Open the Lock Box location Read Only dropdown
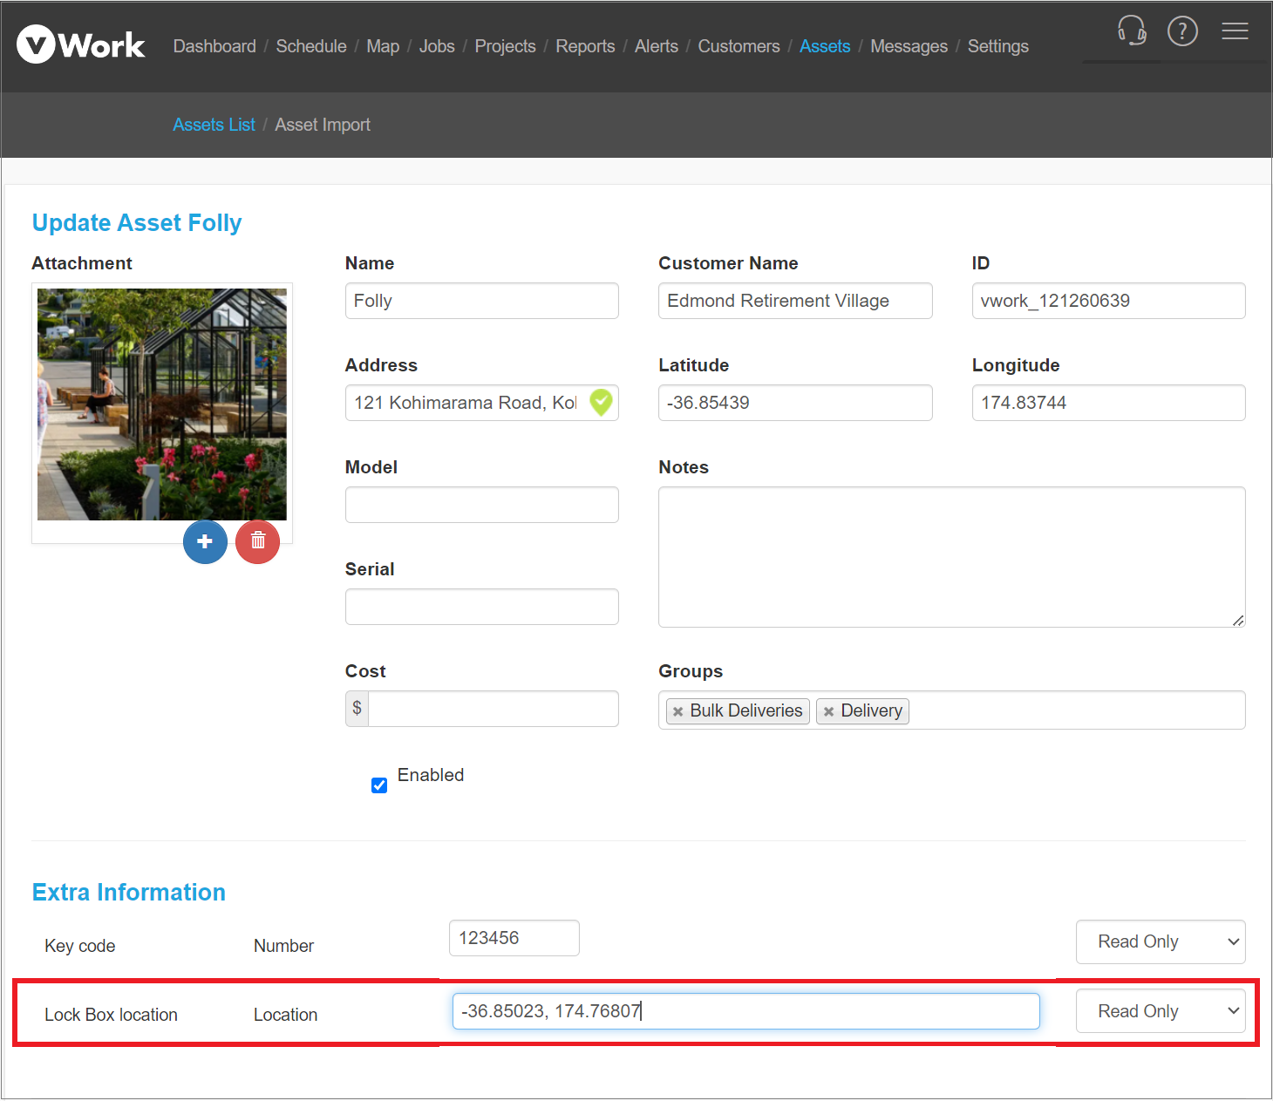The image size is (1273, 1101). [x=1161, y=1010]
